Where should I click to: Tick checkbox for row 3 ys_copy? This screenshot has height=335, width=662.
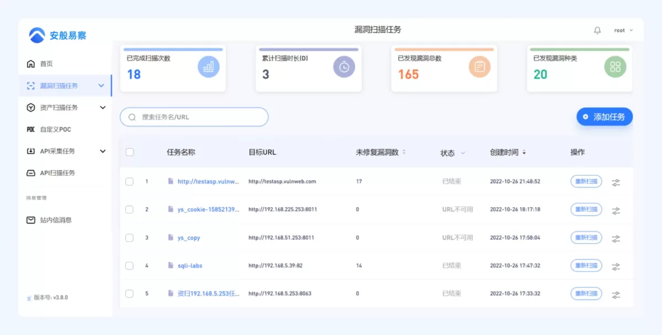click(130, 237)
